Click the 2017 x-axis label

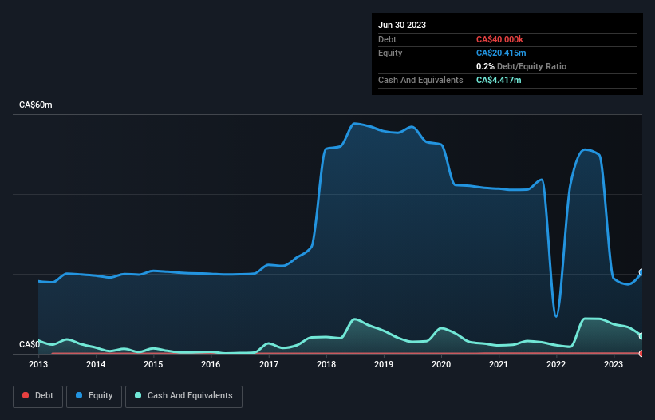click(x=269, y=364)
